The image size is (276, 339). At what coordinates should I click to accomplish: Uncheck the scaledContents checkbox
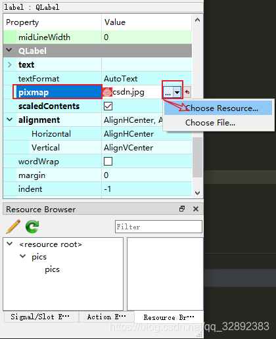coord(108,106)
